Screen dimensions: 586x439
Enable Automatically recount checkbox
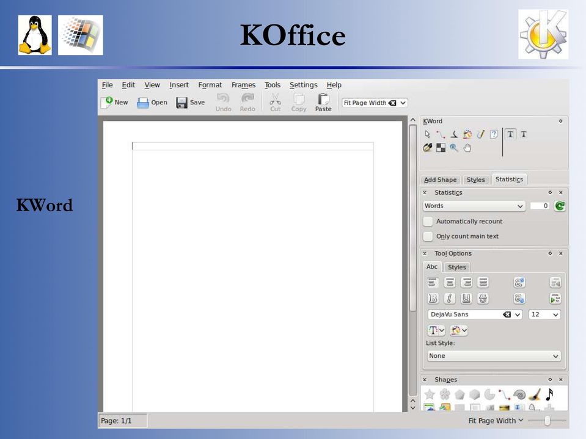428,222
